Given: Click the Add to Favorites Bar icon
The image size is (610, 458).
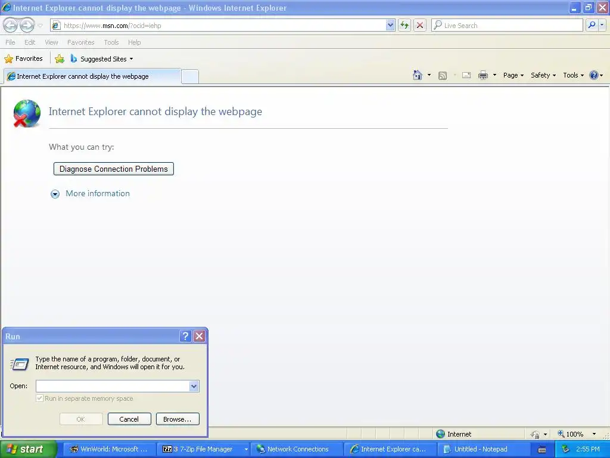Looking at the screenshot, I should click(60, 59).
